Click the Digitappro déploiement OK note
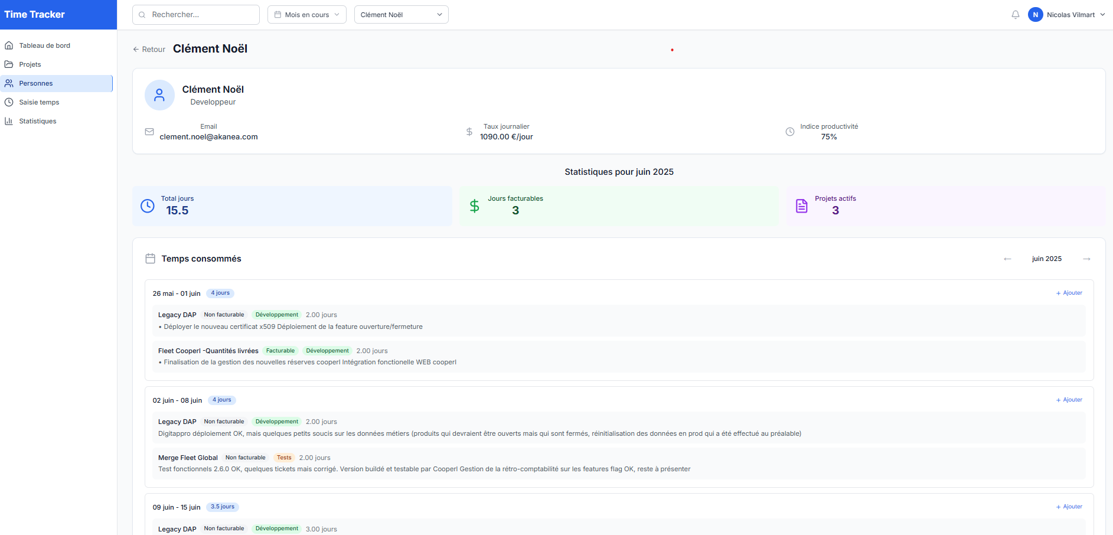Image resolution: width=1113 pixels, height=535 pixels. point(479,433)
